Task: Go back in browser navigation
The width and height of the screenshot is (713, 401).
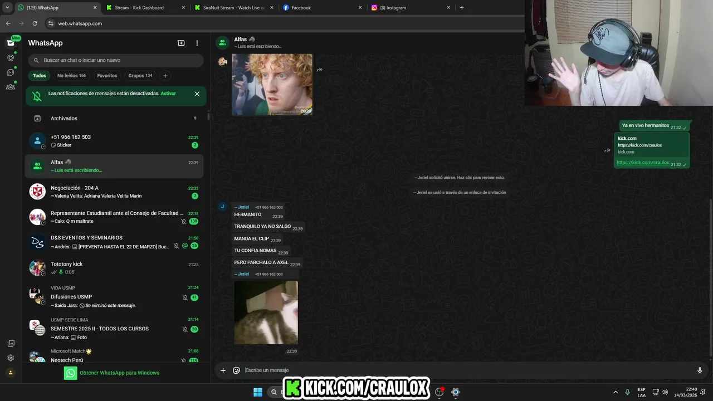Action: point(8,23)
